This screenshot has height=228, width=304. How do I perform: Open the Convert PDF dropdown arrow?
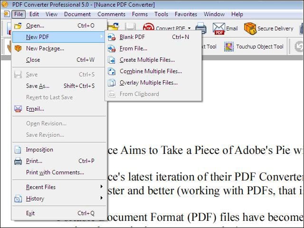point(189,28)
